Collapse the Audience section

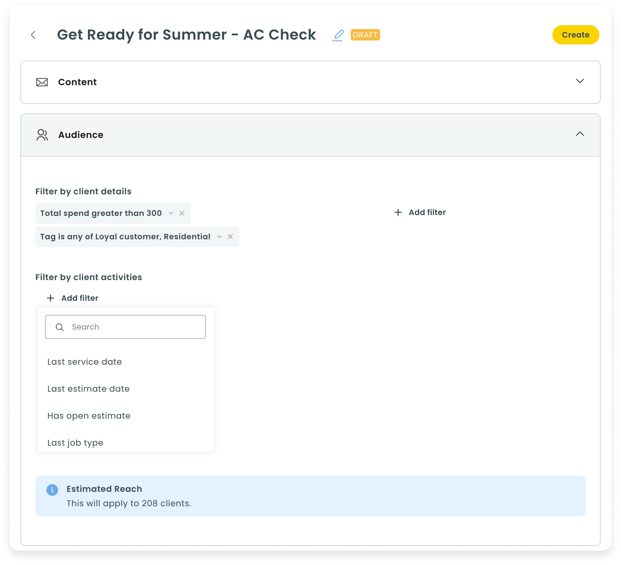coord(580,134)
